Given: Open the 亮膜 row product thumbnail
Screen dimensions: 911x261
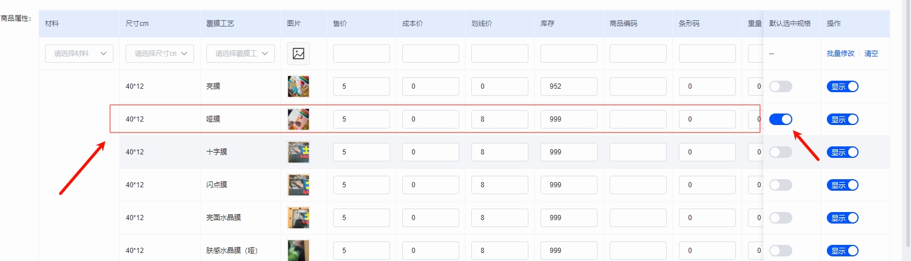Looking at the screenshot, I should (298, 86).
